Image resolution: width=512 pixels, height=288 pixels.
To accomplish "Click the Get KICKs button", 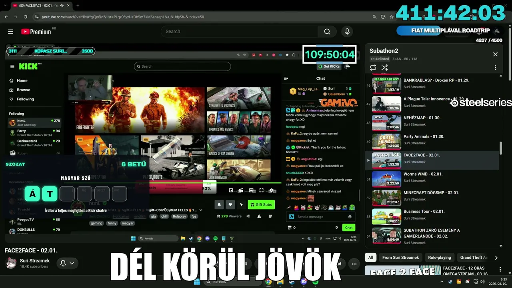I will pyautogui.click(x=330, y=66).
